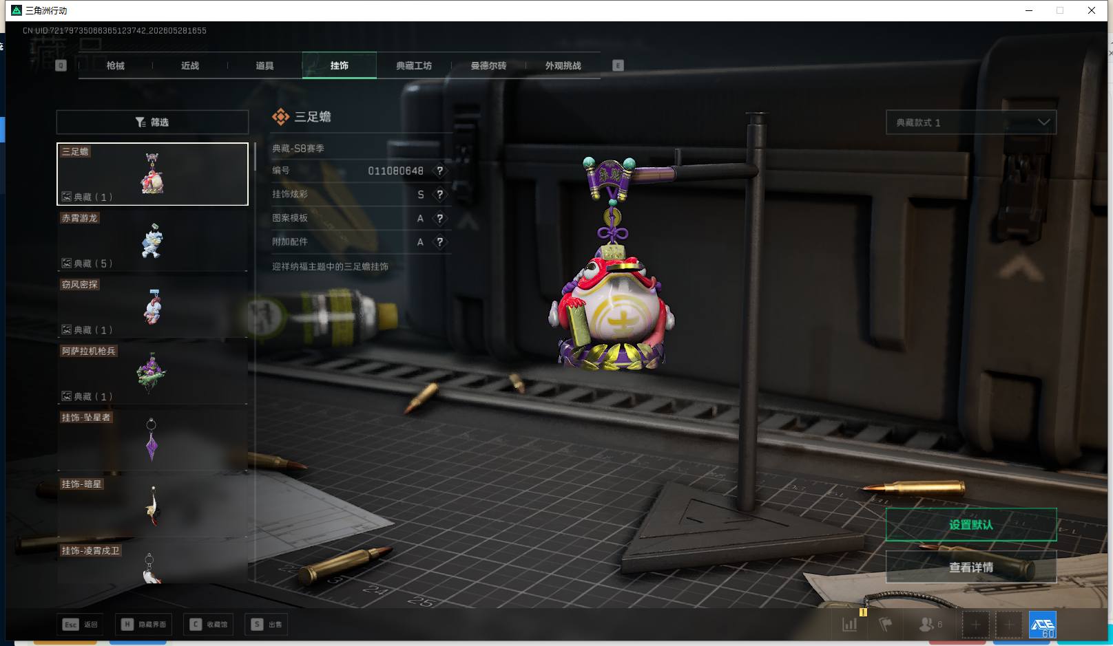Click the 典藏-S8赛季 season label

pos(298,149)
